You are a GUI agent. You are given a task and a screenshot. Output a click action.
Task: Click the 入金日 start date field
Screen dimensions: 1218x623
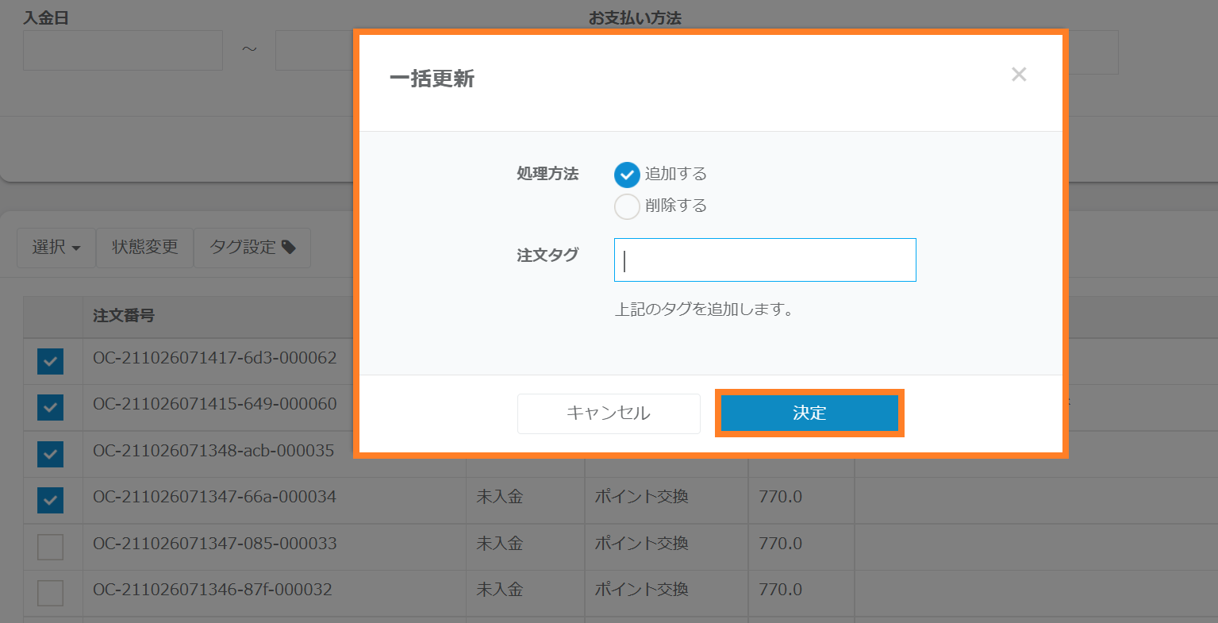pyautogui.click(x=123, y=51)
